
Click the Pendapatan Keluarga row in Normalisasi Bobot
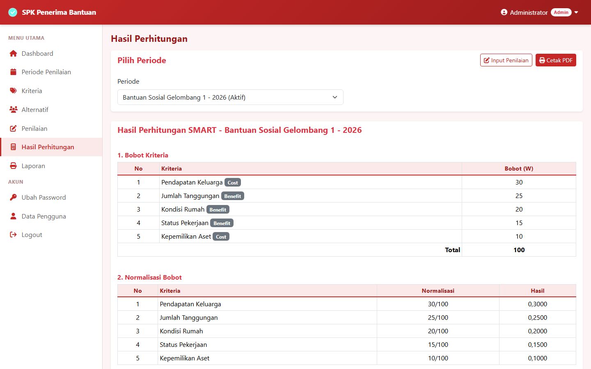[x=347, y=304]
